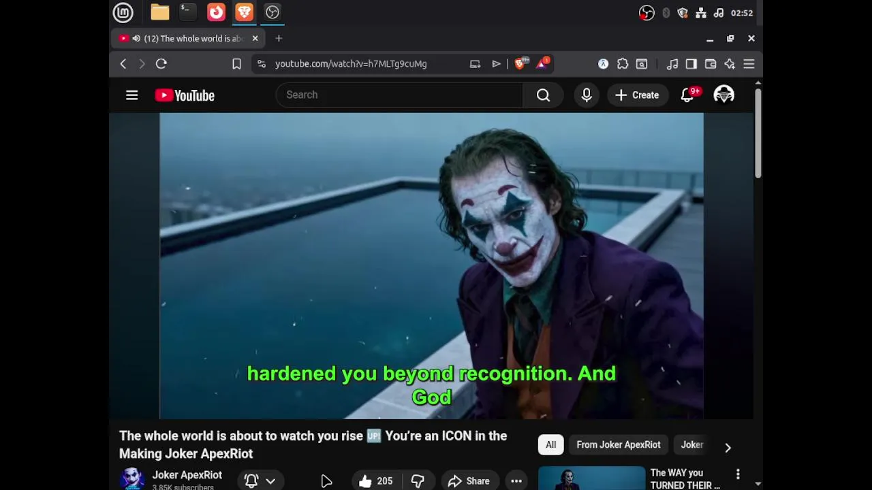The image size is (872, 490).
Task: View site information icon in address bar
Action: 261,63
